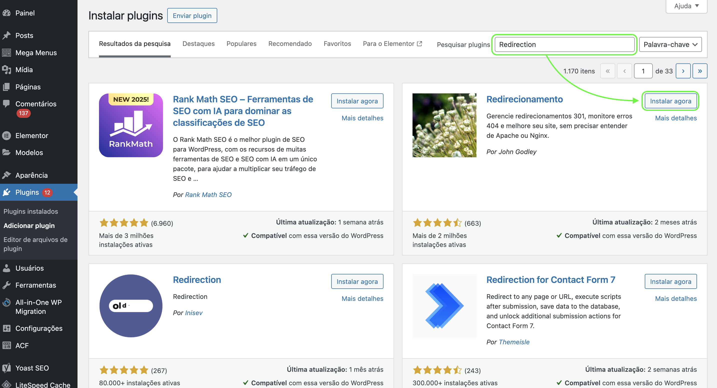This screenshot has width=717, height=388.
Task: Click the Mega Menus icon
Action: (x=7, y=52)
